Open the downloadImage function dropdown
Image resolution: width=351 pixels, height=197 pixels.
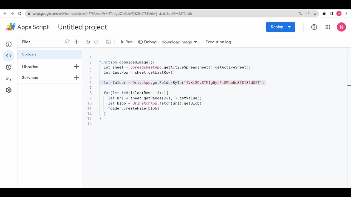pyautogui.click(x=179, y=42)
